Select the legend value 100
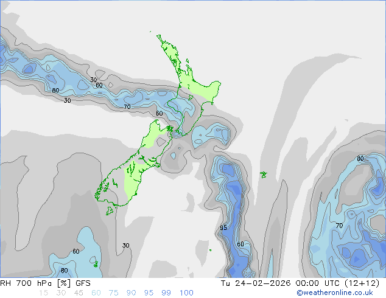Screen dimensions: 386x298 click(x=186, y=293)
